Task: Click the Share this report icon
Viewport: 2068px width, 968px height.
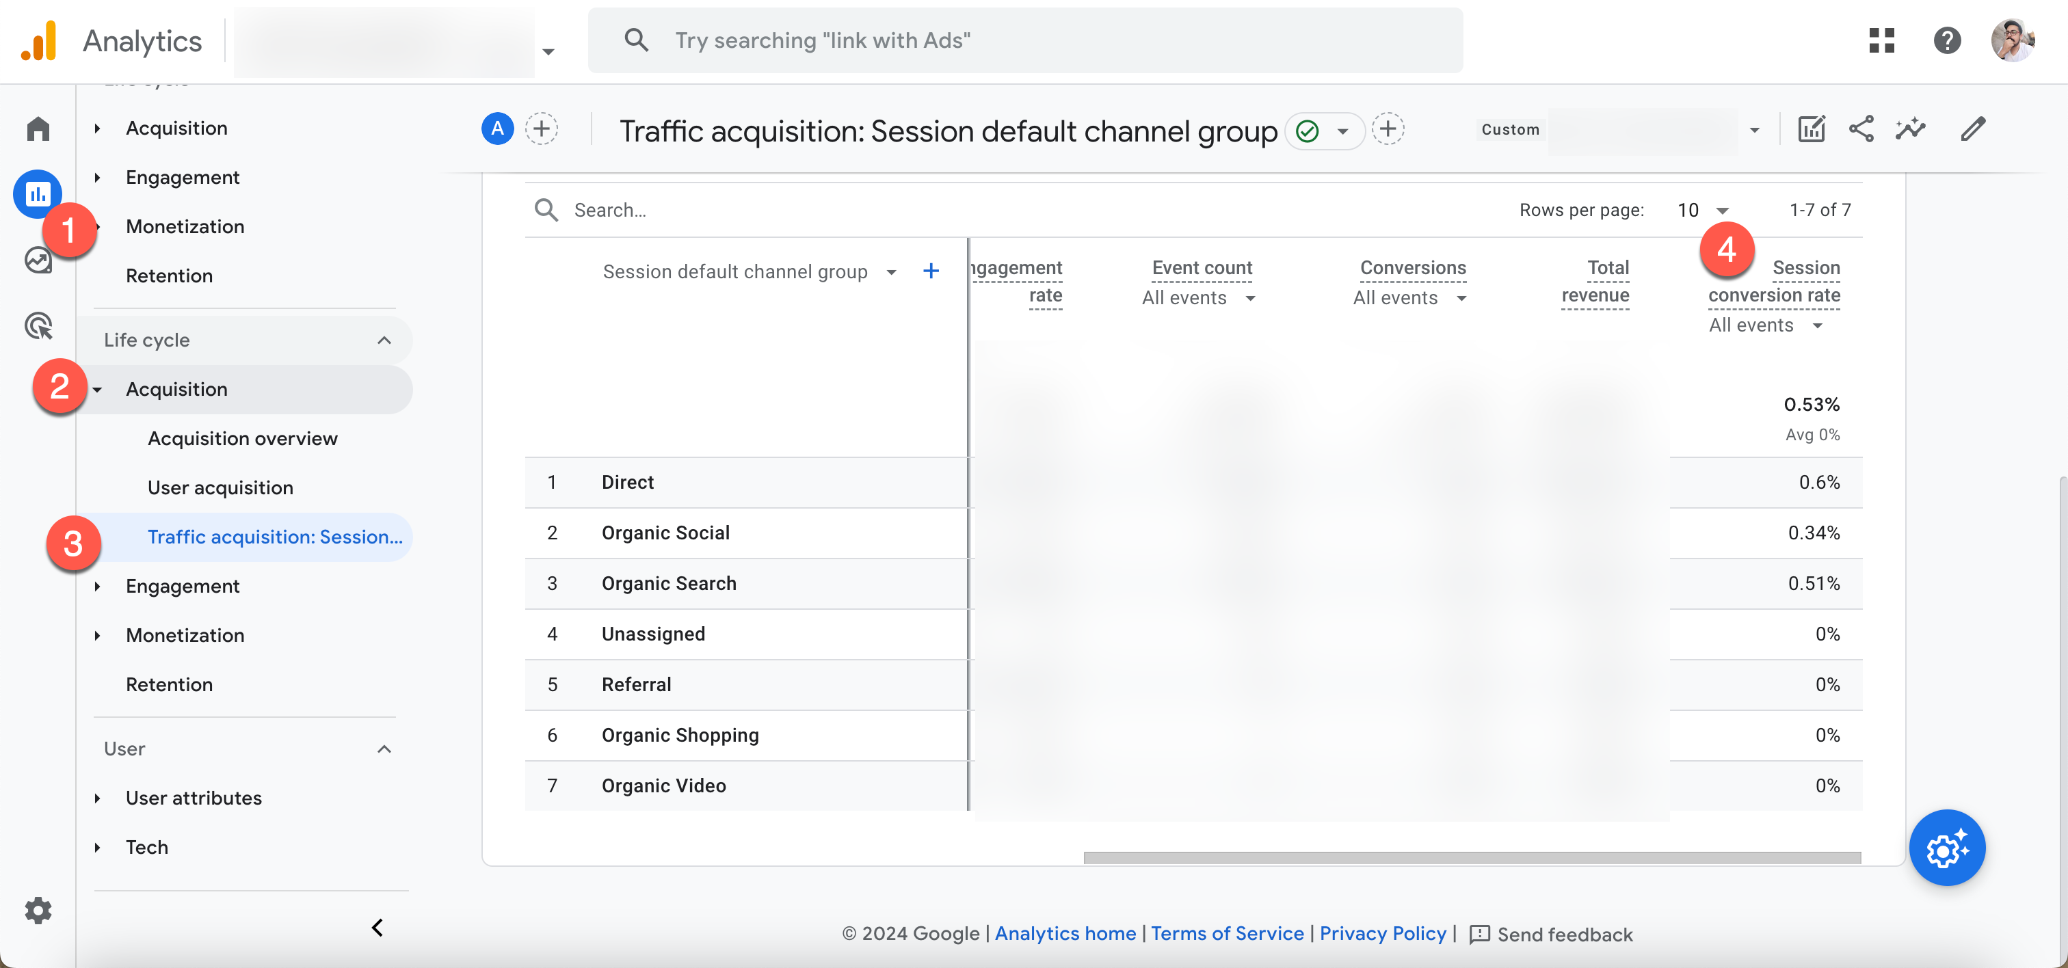Action: pos(1861,129)
